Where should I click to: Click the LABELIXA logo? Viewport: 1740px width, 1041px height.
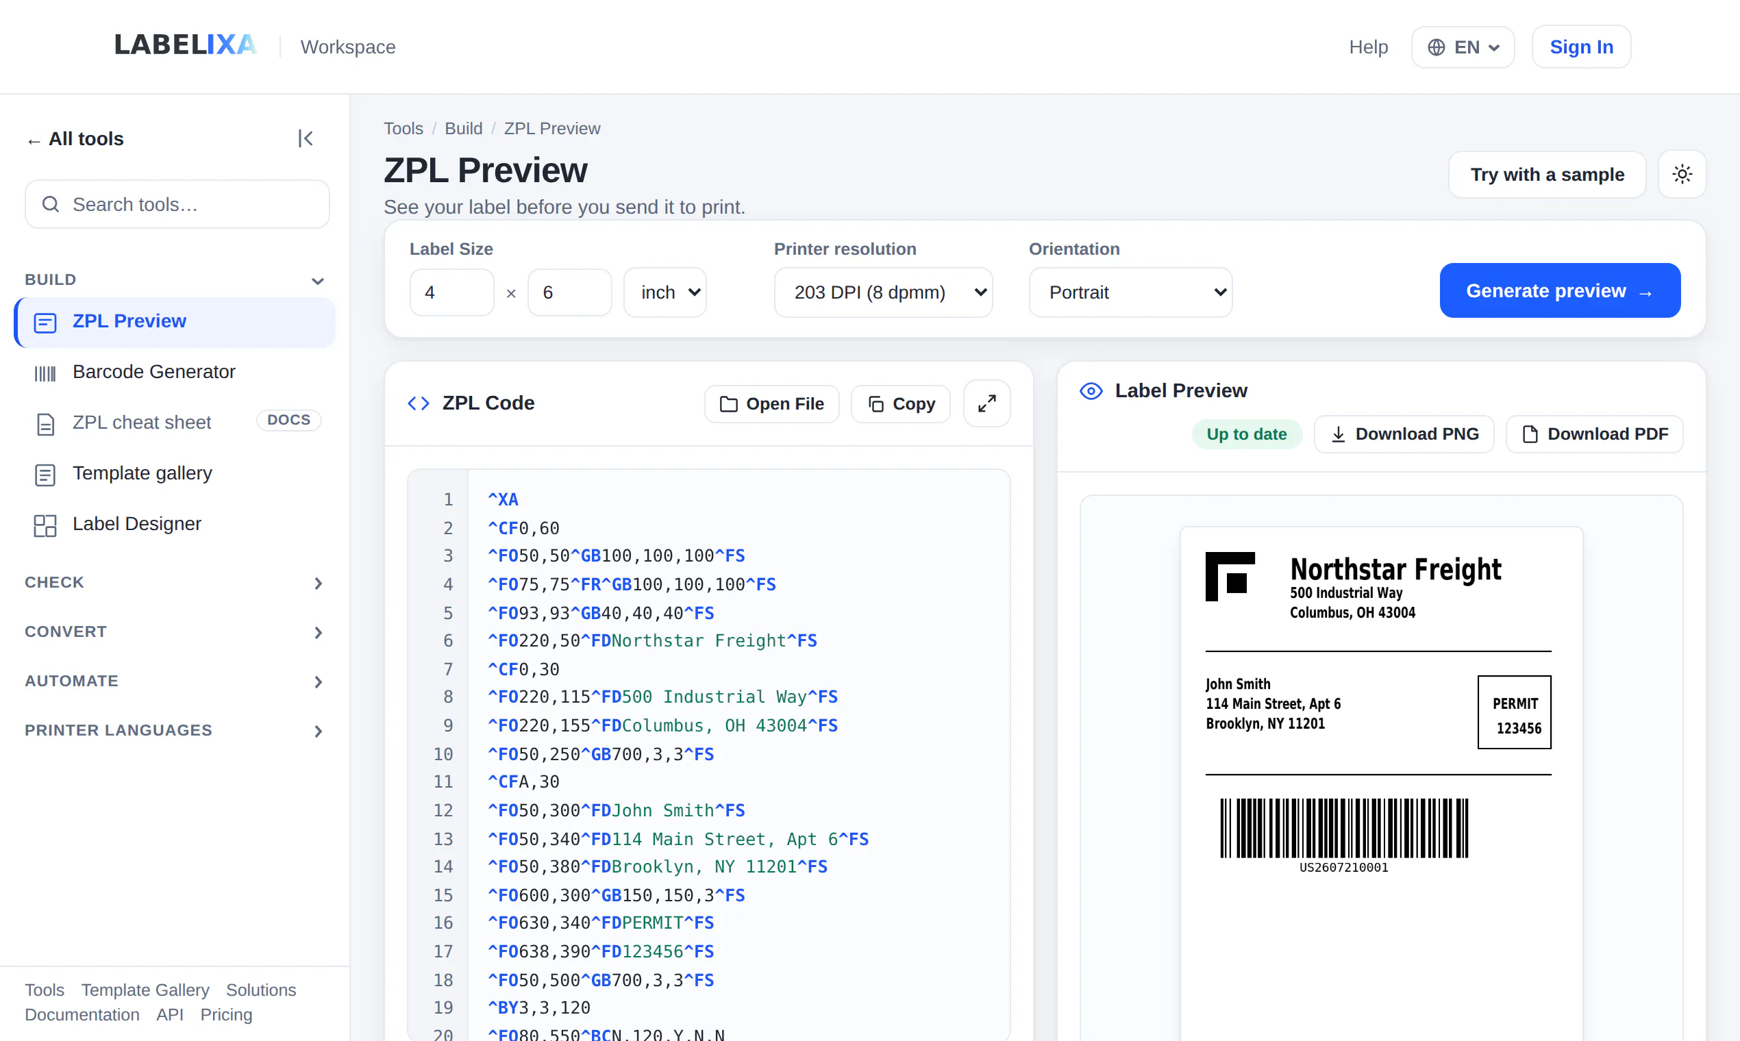click(186, 46)
